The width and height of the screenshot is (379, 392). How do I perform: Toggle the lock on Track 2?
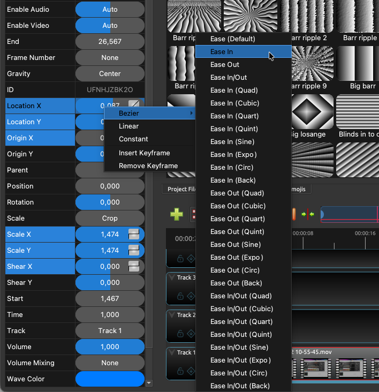180,333
